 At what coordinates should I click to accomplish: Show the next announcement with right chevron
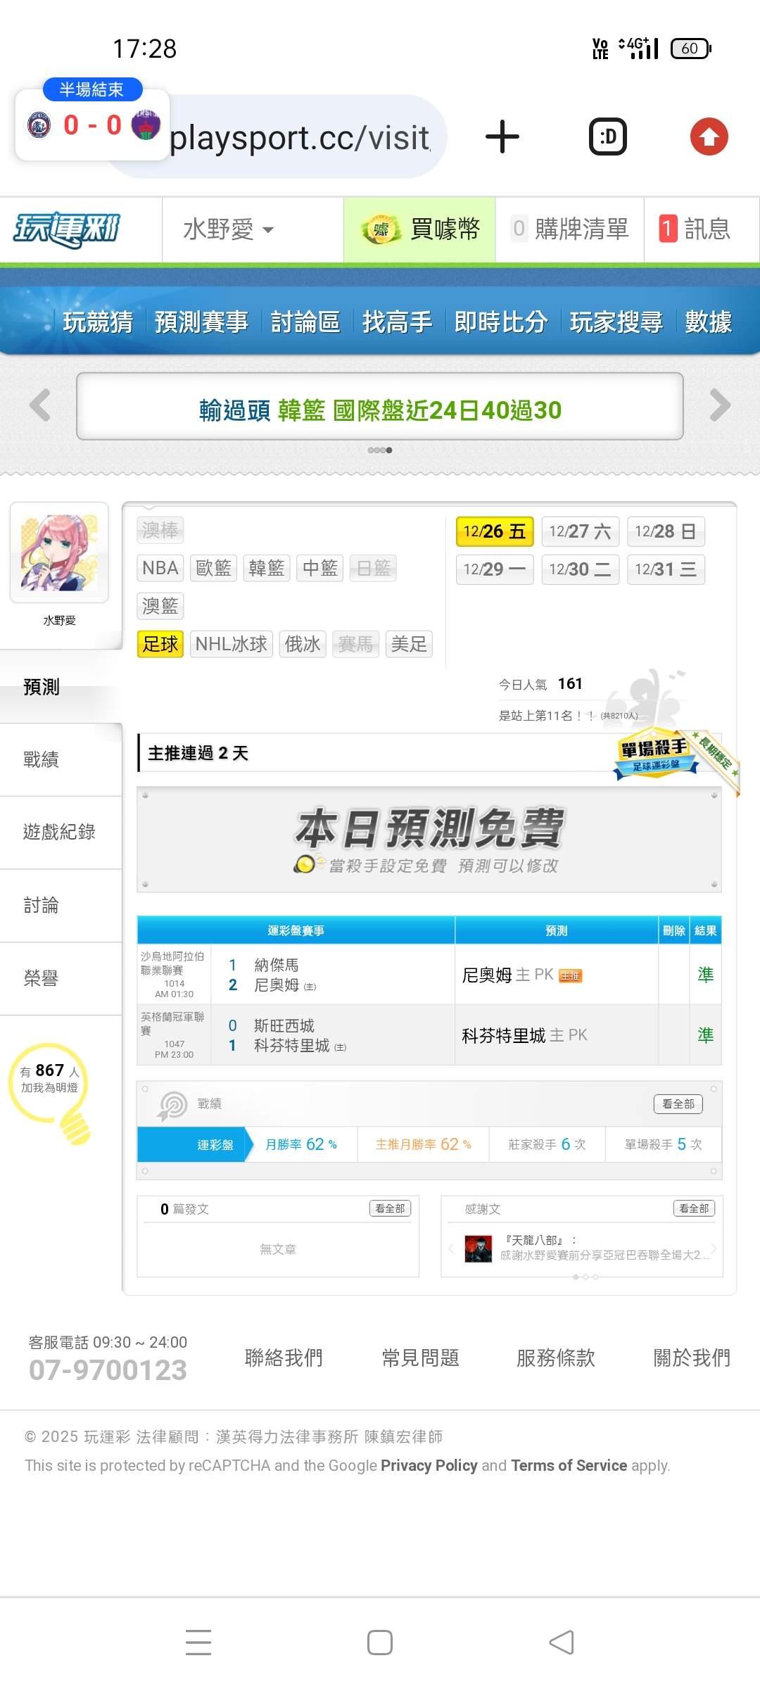coord(720,405)
